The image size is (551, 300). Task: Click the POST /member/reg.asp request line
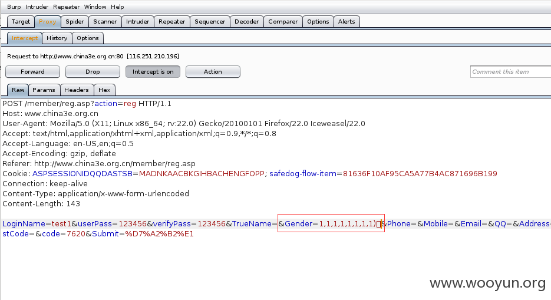click(x=87, y=104)
